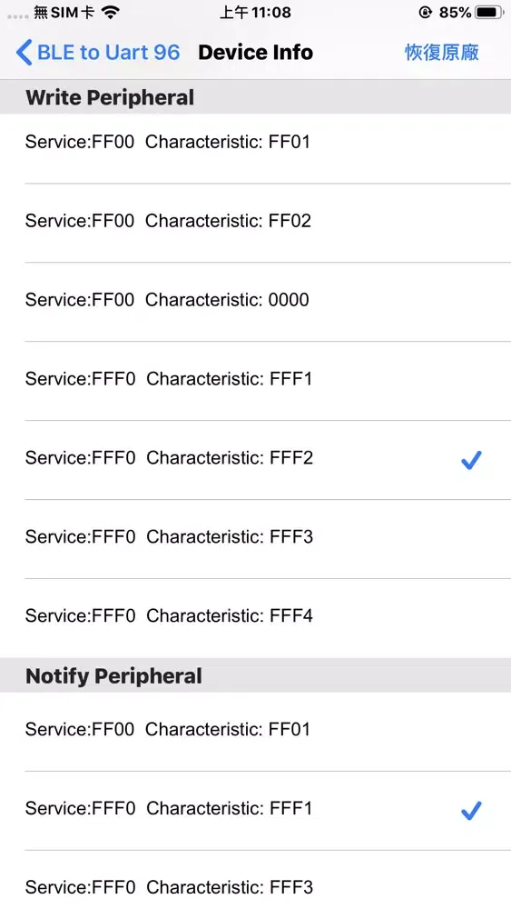Tap the blue checkmark beside Notify FFF1
The image size is (511, 909).
tap(471, 811)
